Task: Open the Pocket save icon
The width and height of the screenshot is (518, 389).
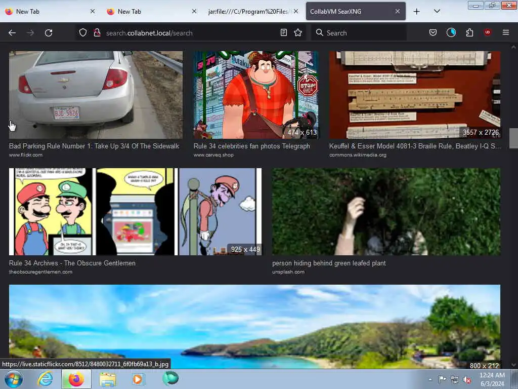Action: click(x=433, y=33)
